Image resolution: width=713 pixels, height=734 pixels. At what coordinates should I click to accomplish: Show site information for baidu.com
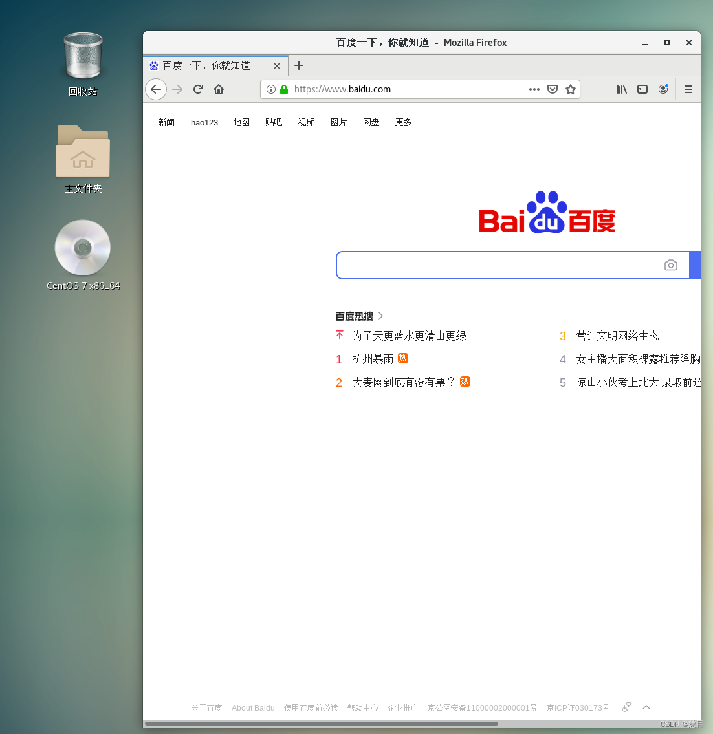click(270, 89)
